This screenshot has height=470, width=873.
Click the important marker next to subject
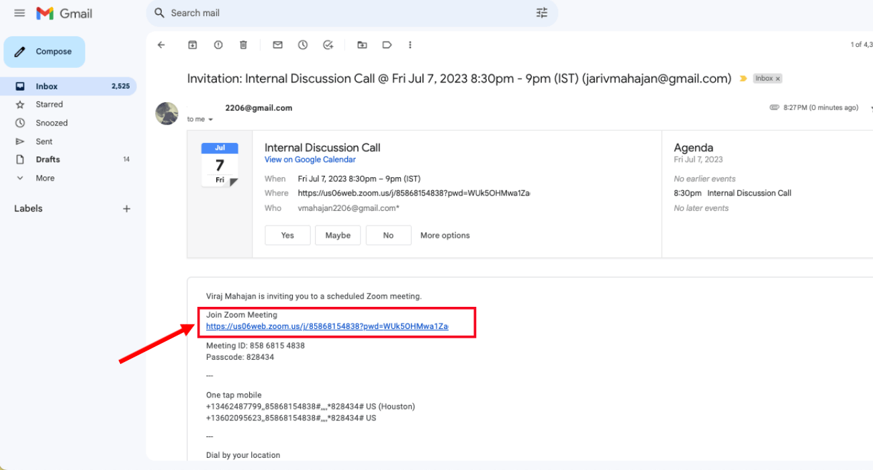(743, 79)
